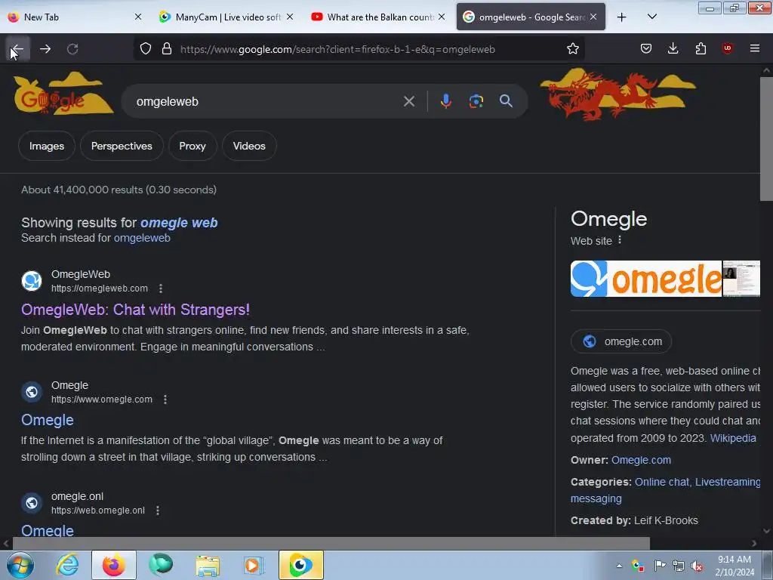Open the messaging category link
Image resolution: width=773 pixels, height=580 pixels.
[x=596, y=498]
